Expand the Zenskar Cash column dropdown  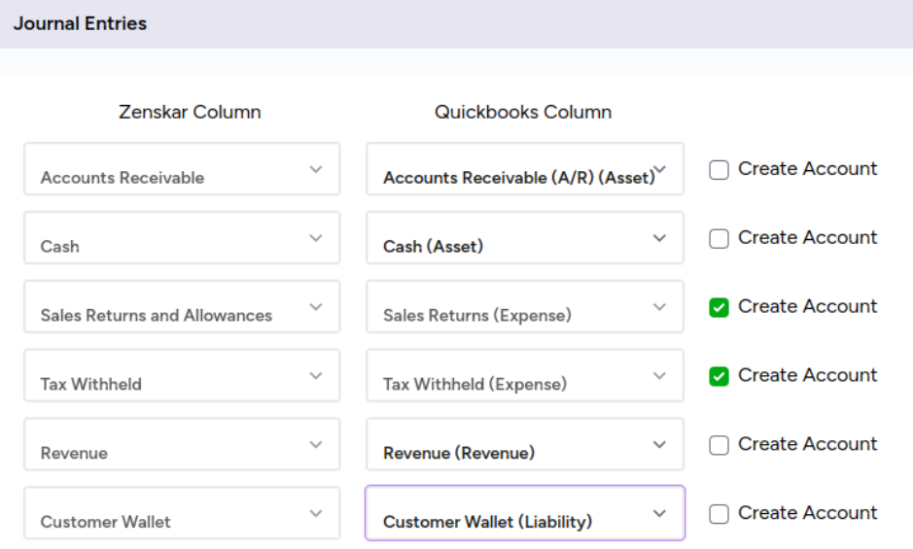pos(182,238)
